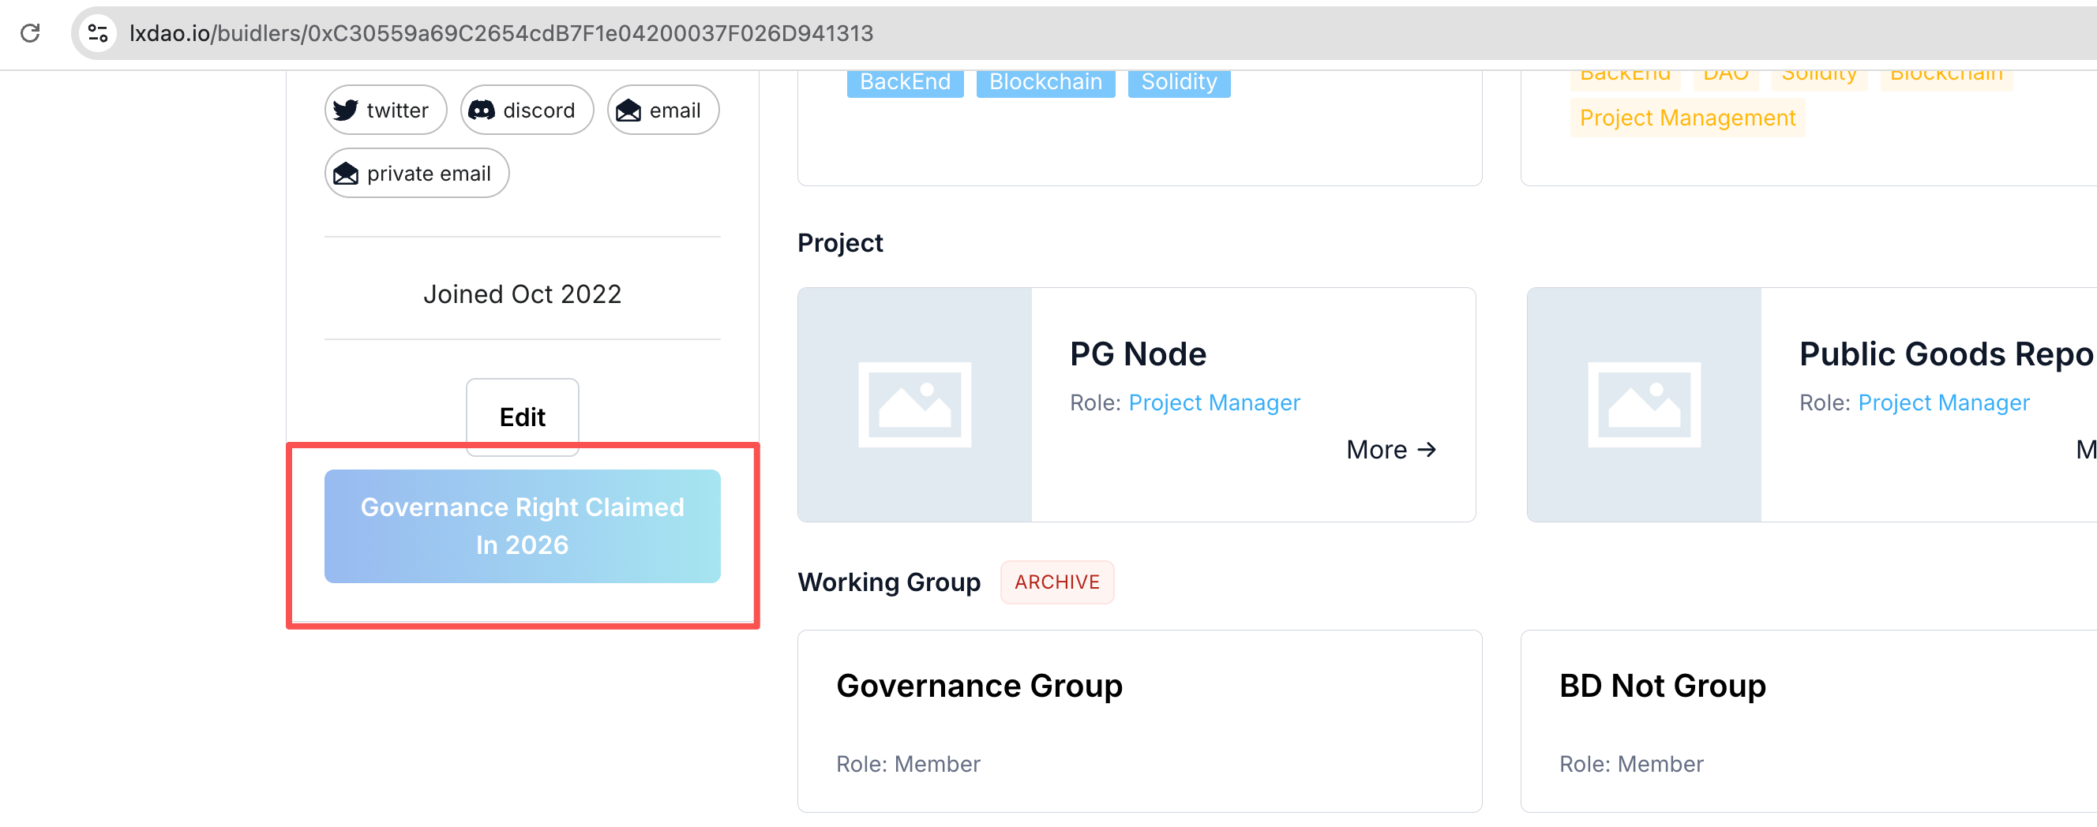The width and height of the screenshot is (2097, 827).
Task: Click Governance Right Claimed In 2026 button
Action: (522, 526)
